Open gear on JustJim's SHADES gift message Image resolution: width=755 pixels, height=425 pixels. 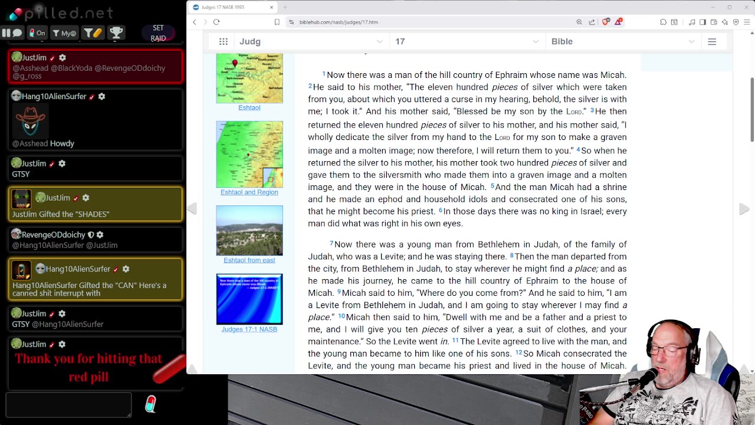(86, 198)
